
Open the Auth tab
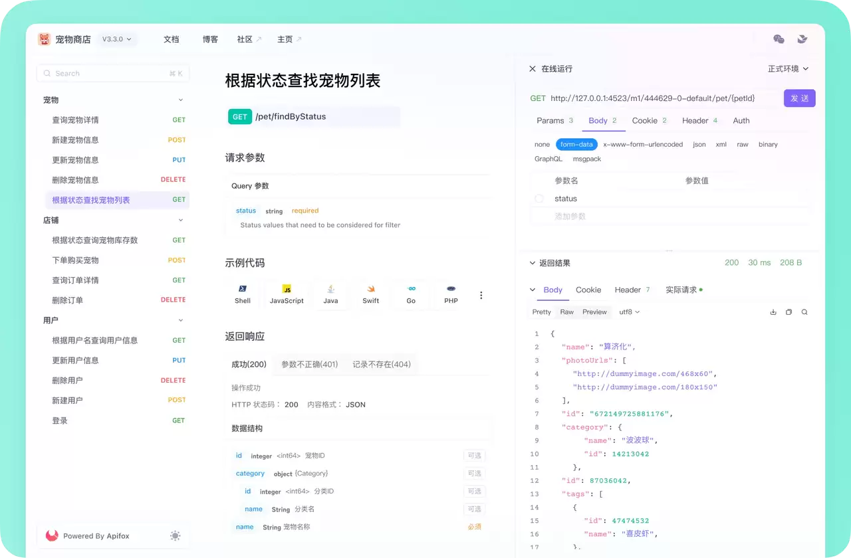[x=741, y=120]
